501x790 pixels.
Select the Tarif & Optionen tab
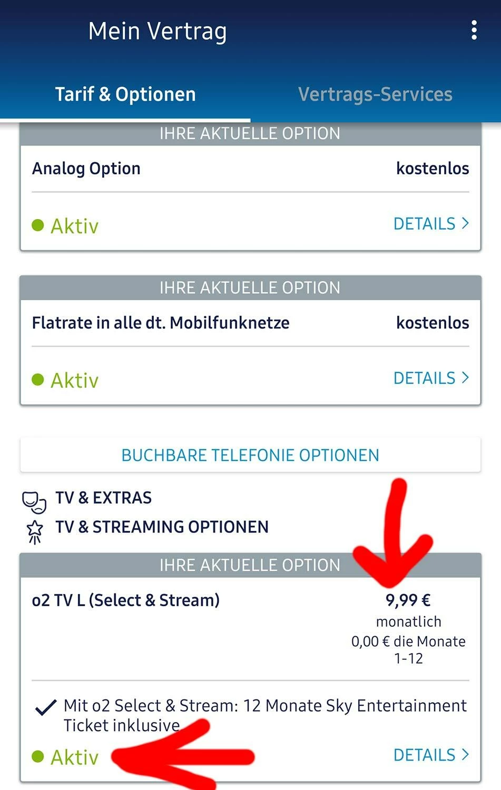[125, 94]
